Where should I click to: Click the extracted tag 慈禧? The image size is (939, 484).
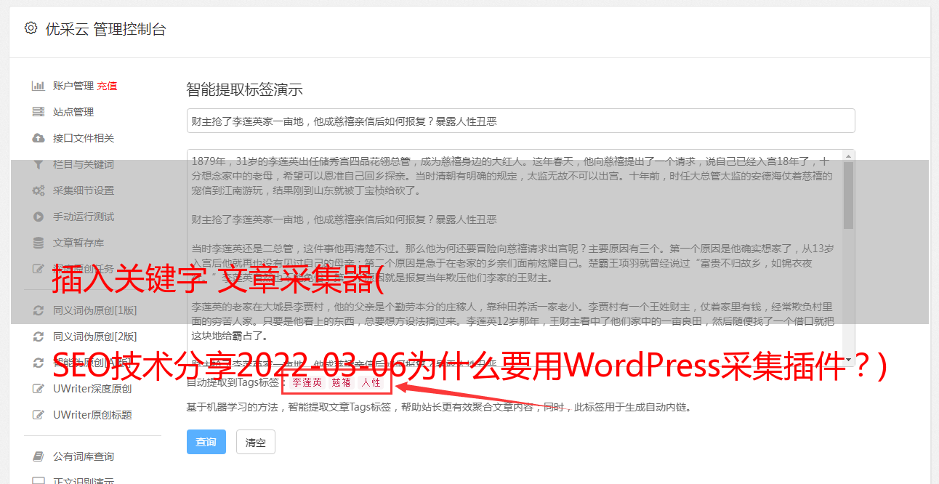pos(341,382)
